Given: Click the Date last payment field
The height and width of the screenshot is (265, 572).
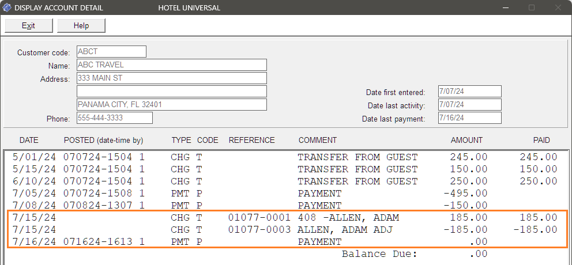Looking at the screenshot, I should click(x=470, y=118).
